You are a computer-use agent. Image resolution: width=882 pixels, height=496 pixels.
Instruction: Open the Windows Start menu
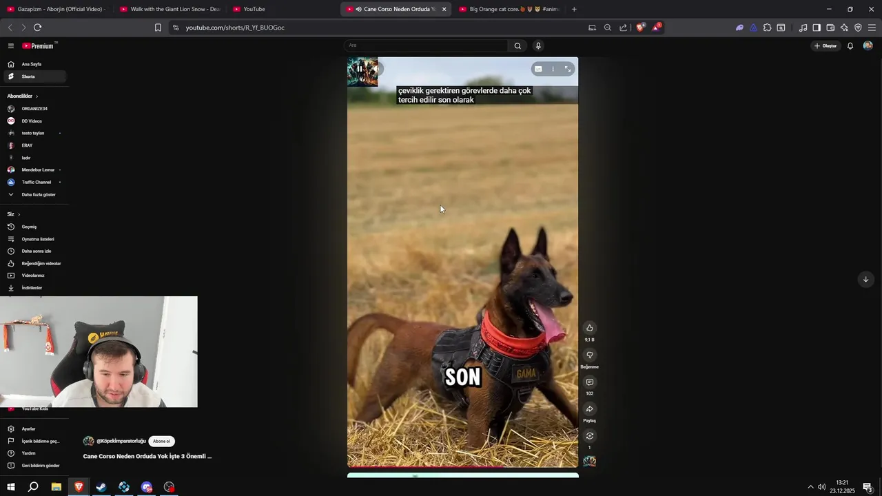click(x=11, y=487)
